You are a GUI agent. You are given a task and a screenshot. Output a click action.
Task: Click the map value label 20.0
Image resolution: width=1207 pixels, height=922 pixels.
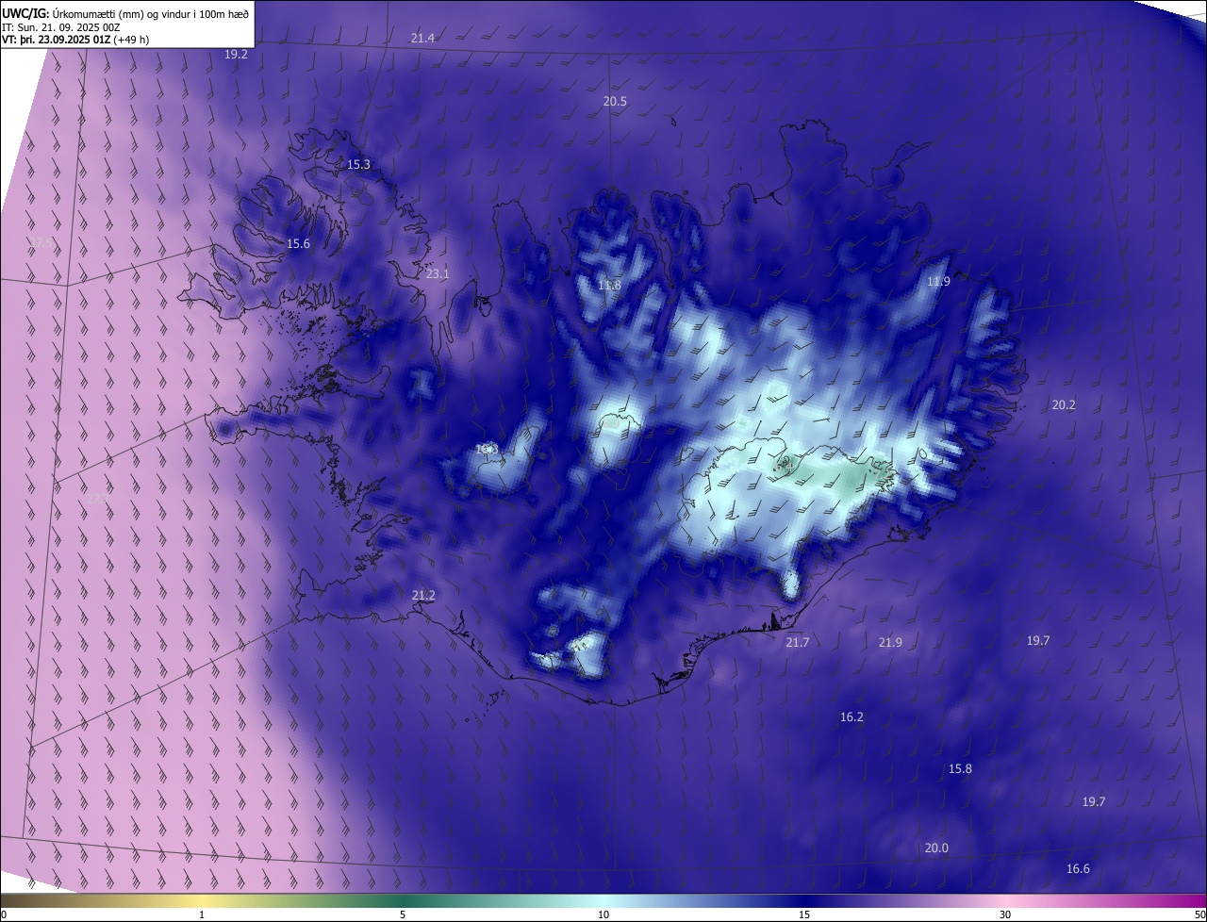point(936,848)
